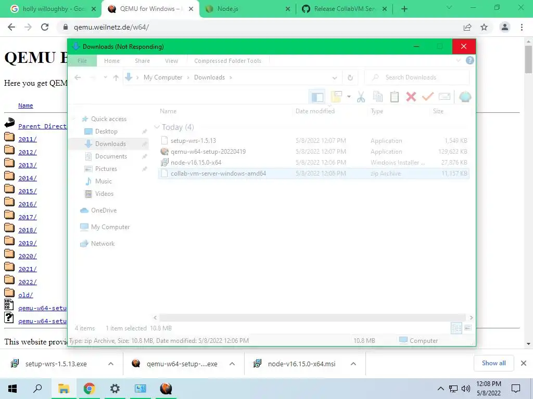Toggle the preview pane icon

pyautogui.click(x=317, y=97)
